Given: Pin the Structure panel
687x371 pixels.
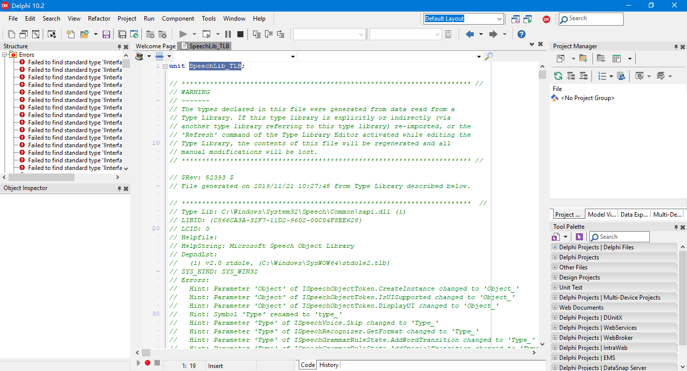Looking at the screenshot, I should click(x=119, y=46).
